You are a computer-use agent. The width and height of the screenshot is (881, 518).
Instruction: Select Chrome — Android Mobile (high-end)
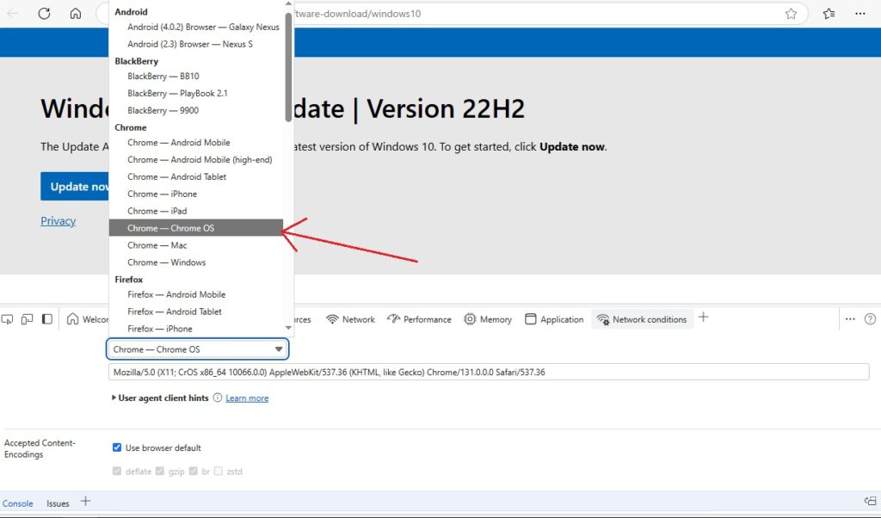(x=196, y=159)
